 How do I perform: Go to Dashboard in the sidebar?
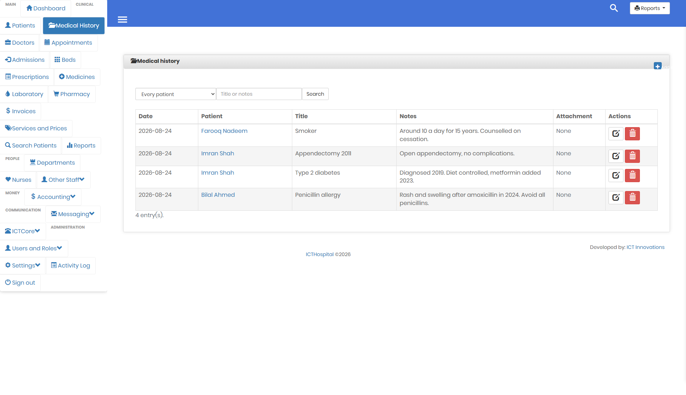pos(46,8)
